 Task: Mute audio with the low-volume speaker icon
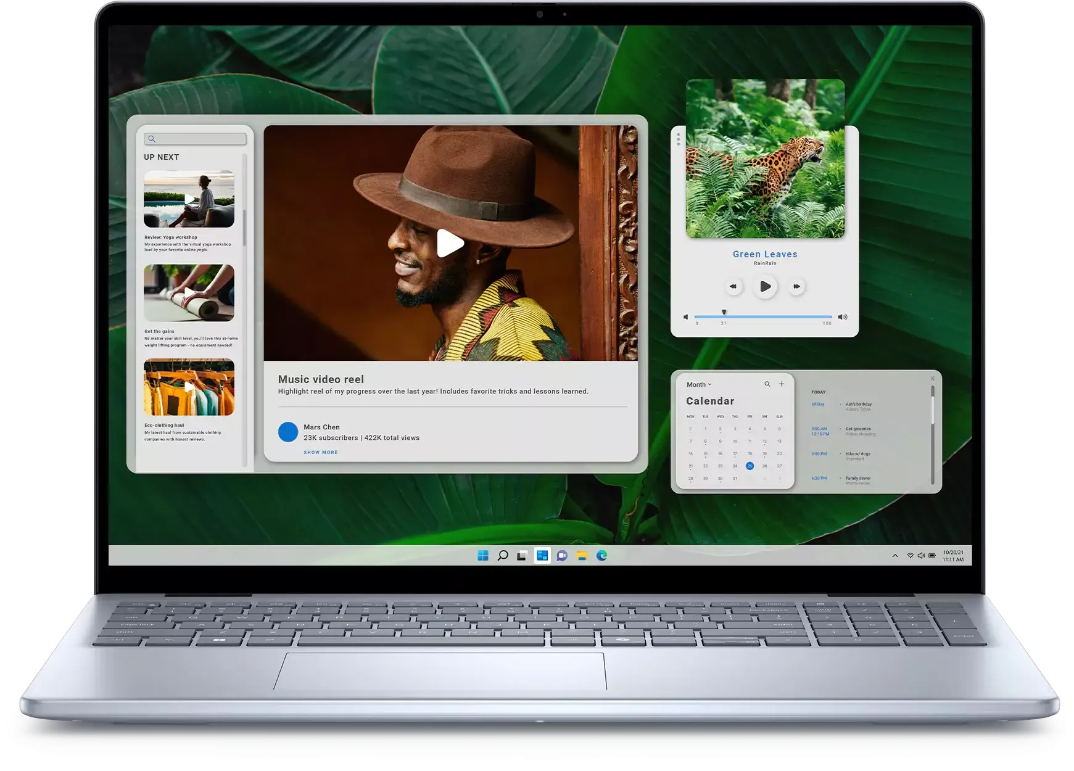click(x=685, y=317)
